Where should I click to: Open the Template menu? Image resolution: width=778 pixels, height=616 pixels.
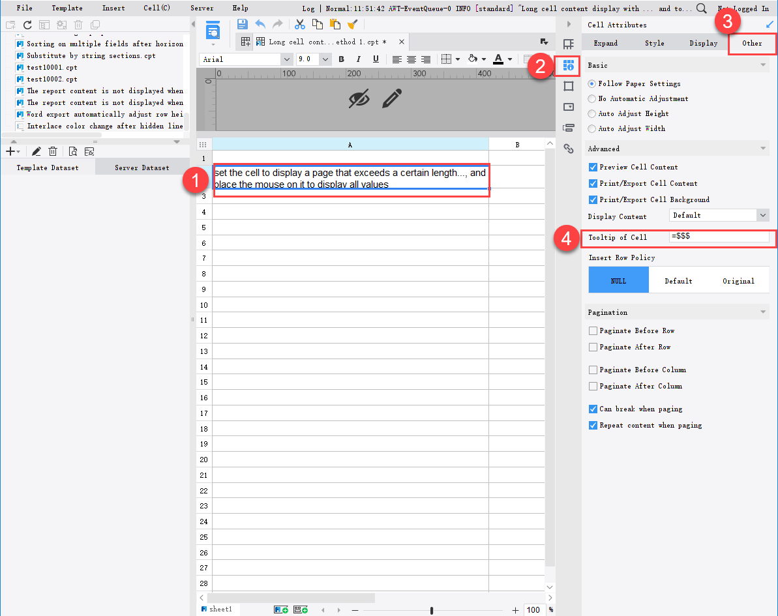pyautogui.click(x=67, y=8)
